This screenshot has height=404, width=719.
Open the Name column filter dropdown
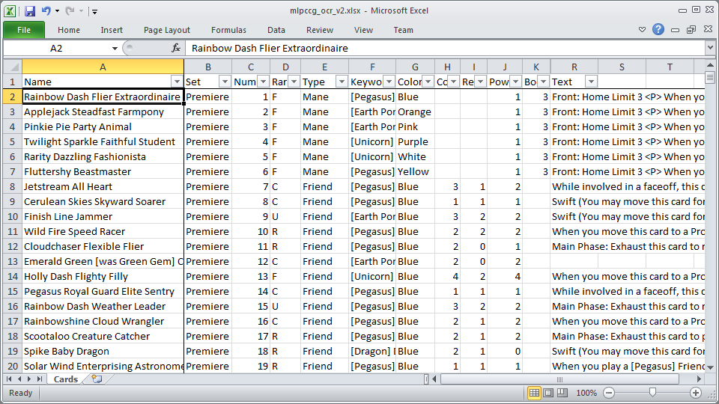tap(177, 82)
